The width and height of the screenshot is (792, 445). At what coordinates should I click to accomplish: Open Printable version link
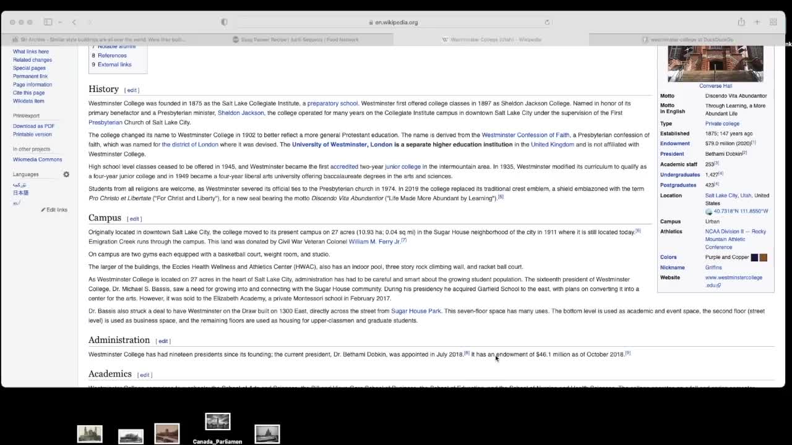click(x=32, y=134)
